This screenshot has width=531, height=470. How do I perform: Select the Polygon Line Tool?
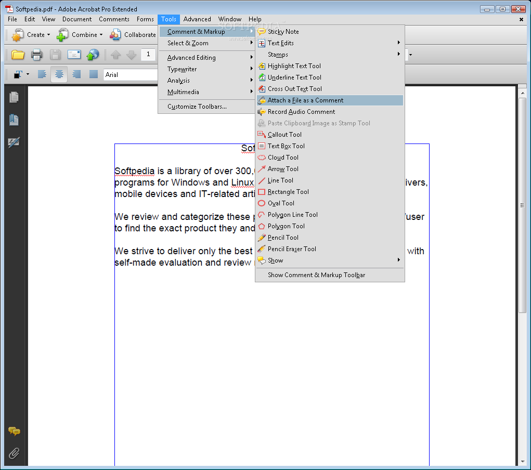coord(330,215)
